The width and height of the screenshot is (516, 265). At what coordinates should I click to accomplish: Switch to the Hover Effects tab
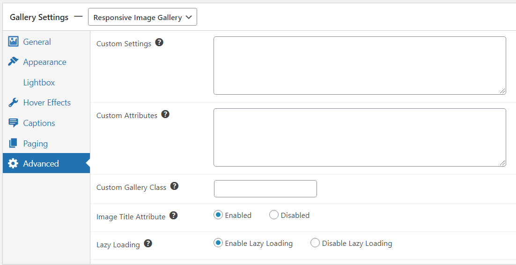46,103
